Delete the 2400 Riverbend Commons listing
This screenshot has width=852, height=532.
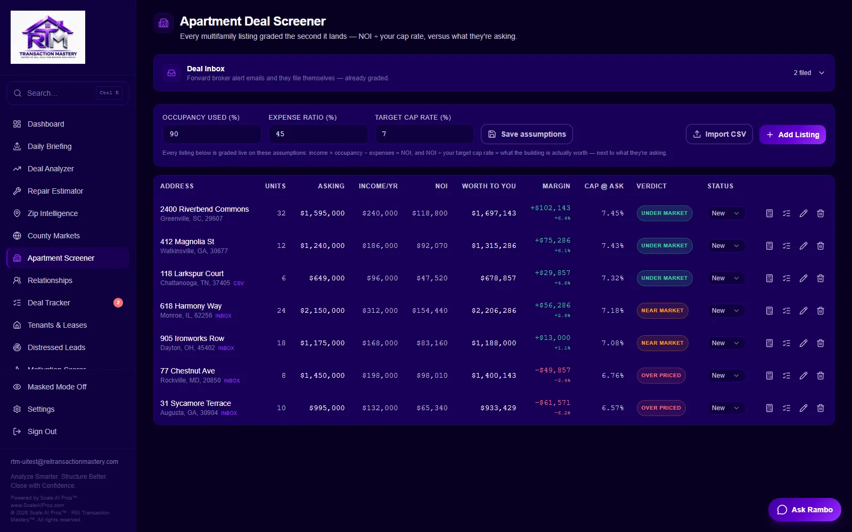[x=821, y=213]
